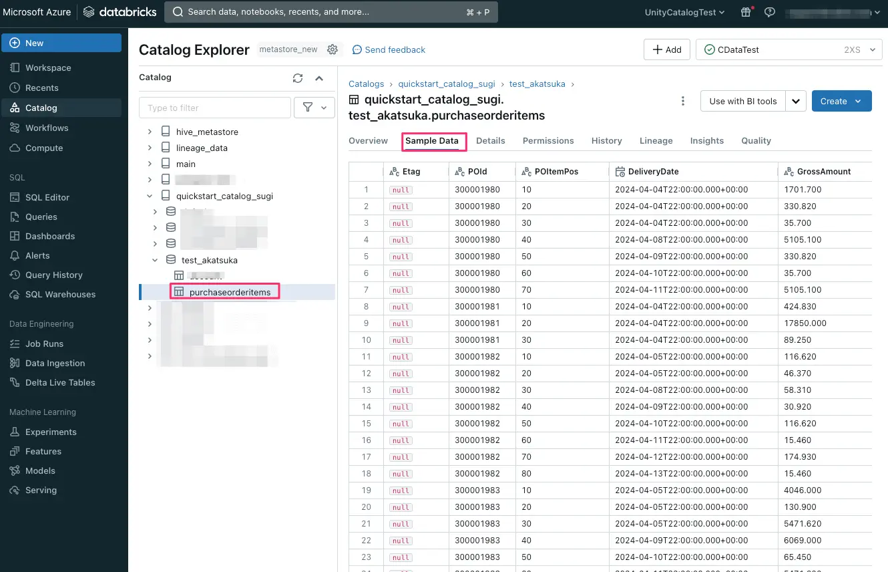Expand hive_metastore catalog

pos(150,132)
